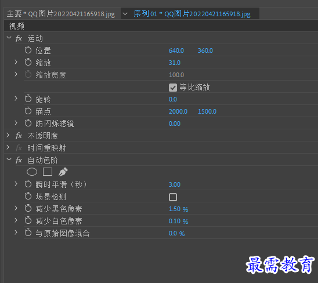Enable the 场景检测 checkbox

click(x=173, y=197)
